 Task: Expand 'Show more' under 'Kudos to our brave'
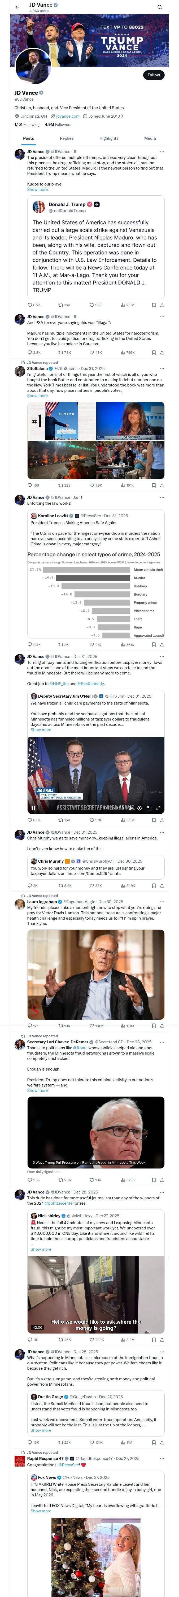37,189
